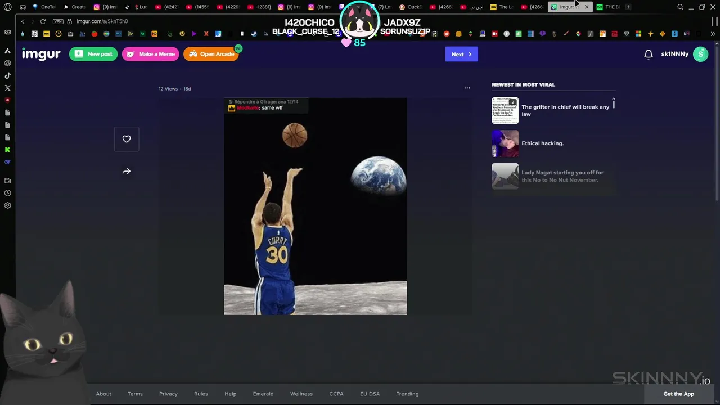The height and width of the screenshot is (405, 720).
Task: Switch to the Create browser tab
Action: point(75,7)
